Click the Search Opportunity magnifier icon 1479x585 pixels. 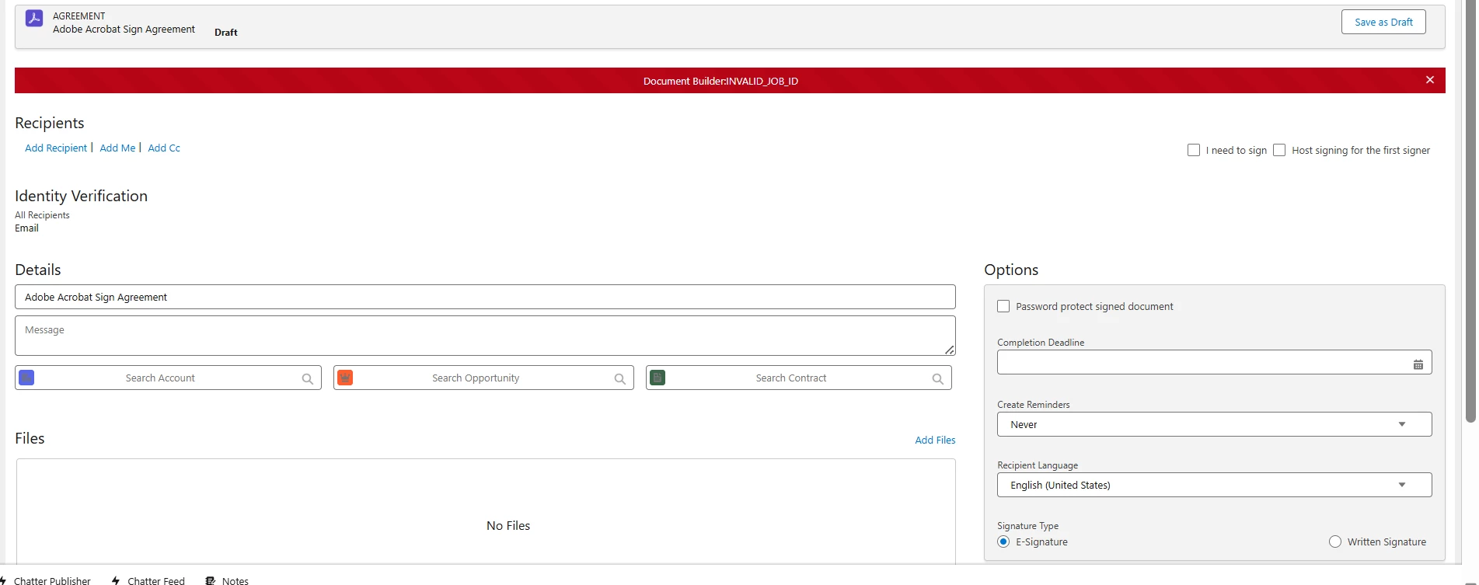(620, 378)
